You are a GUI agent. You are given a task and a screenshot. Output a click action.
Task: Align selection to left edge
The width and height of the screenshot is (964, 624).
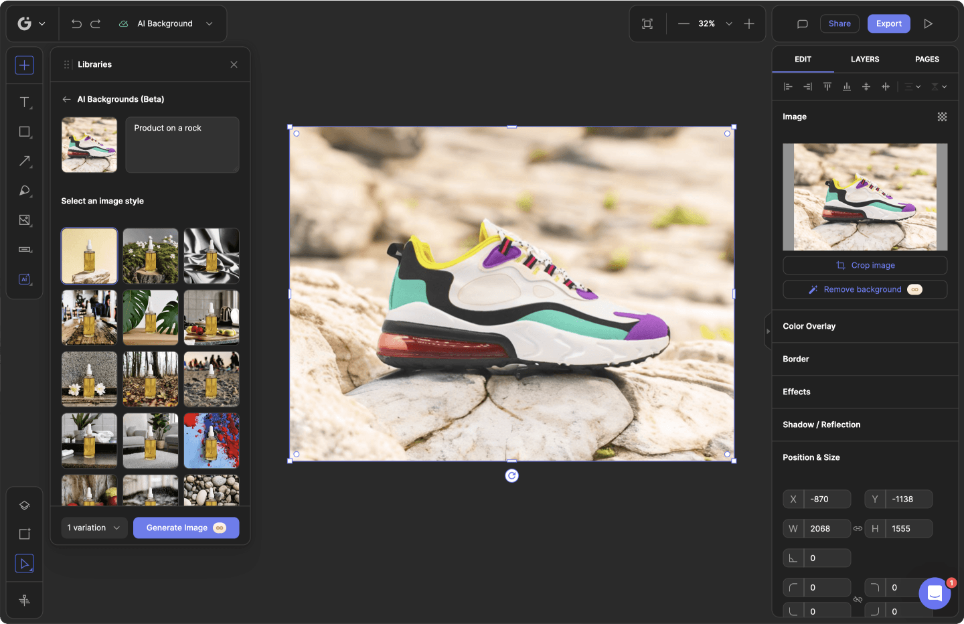788,86
